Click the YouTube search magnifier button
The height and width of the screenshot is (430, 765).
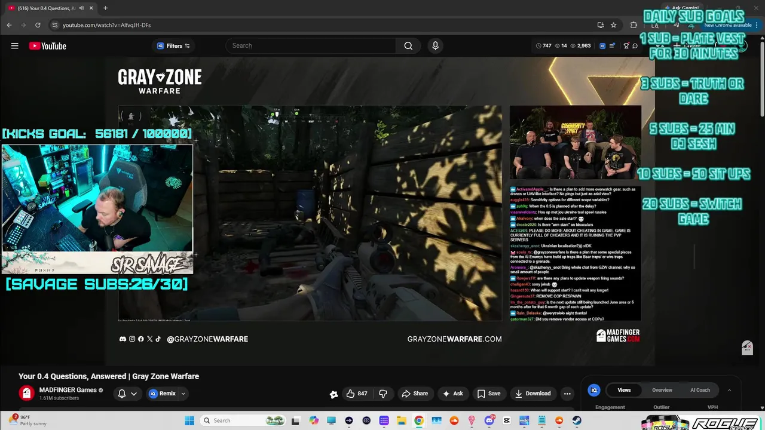408,46
